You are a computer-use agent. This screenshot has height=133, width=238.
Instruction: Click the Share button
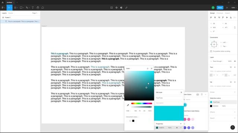tap(220, 8)
